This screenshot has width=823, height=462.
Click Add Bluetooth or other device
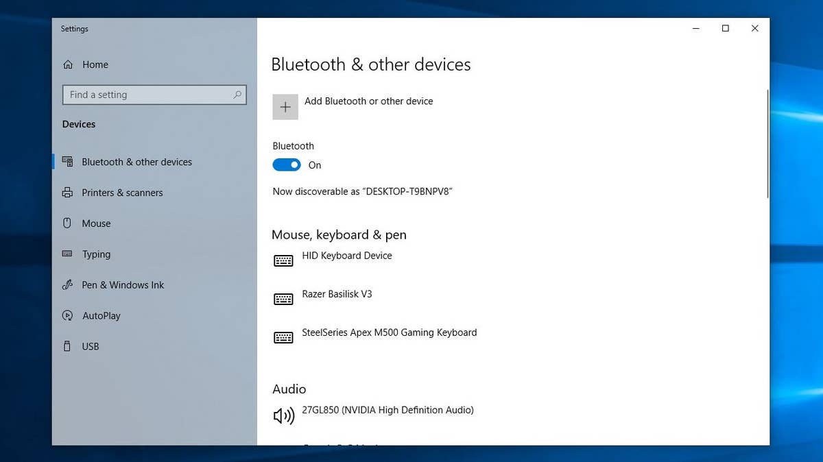368,101
